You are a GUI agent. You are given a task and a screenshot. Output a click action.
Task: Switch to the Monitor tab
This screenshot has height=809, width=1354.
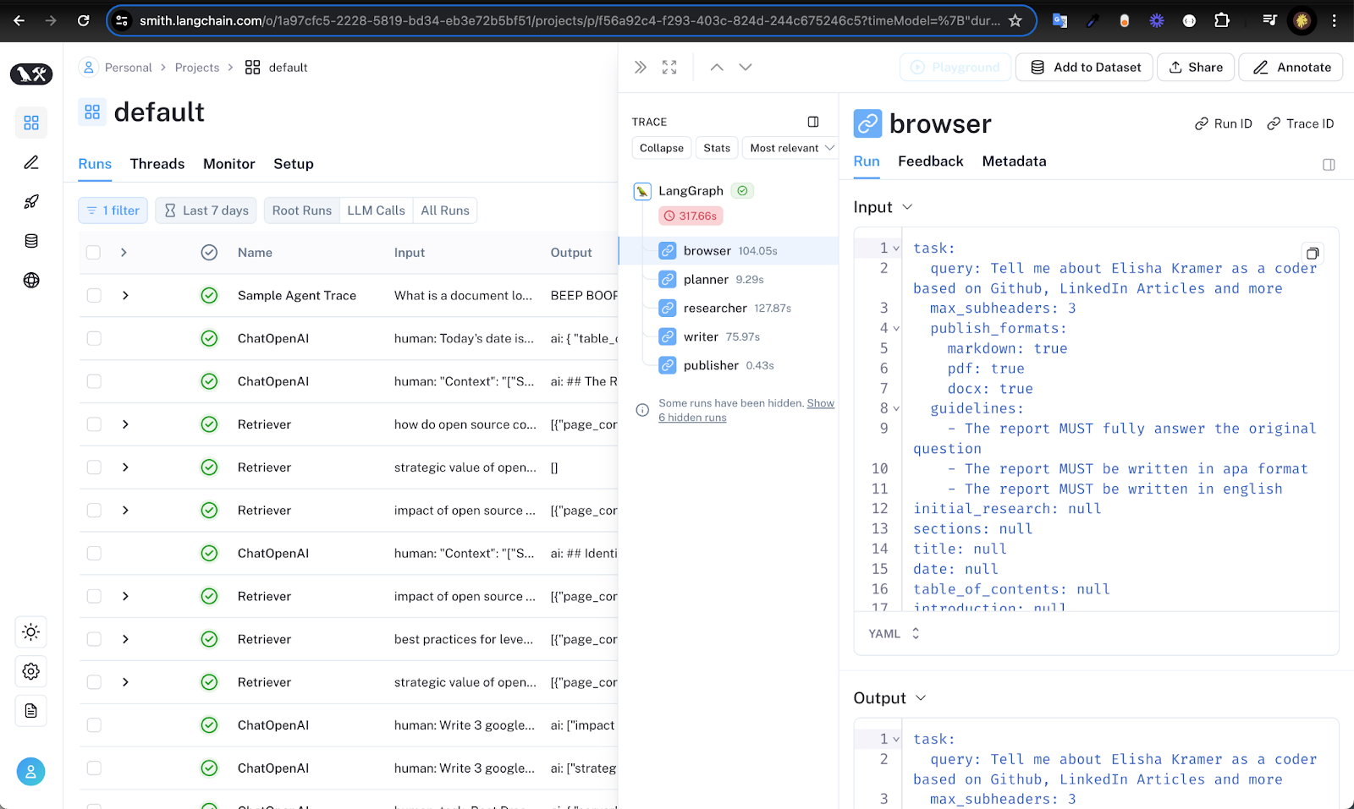coord(228,164)
